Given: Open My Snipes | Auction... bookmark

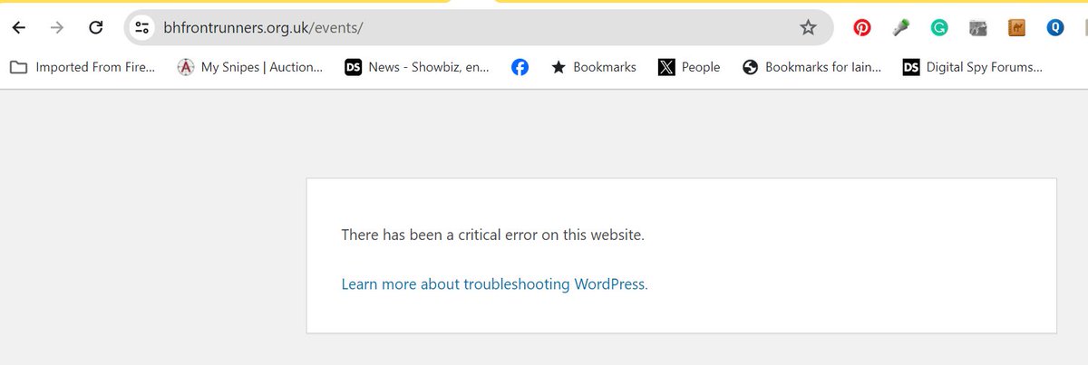Looking at the screenshot, I should (x=249, y=67).
